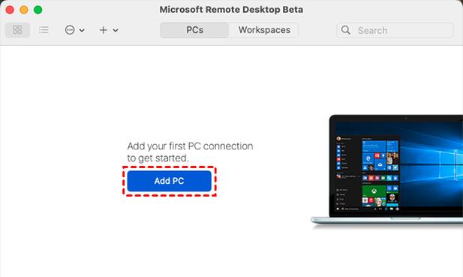Click the magnifying glass search icon
Image resolution: width=463 pixels, height=277 pixels.
point(345,30)
